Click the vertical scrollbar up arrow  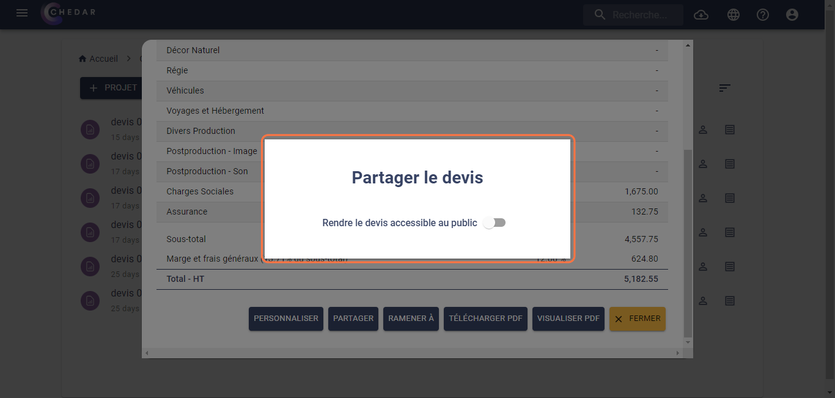pos(688,45)
